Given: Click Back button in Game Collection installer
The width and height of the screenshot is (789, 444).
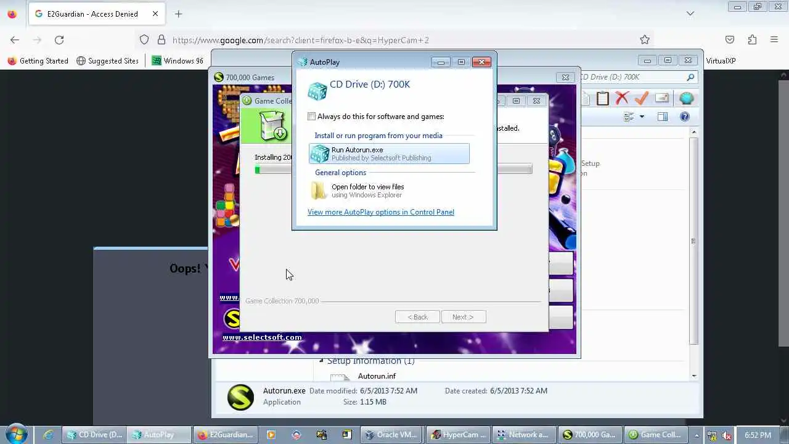Looking at the screenshot, I should [x=417, y=317].
